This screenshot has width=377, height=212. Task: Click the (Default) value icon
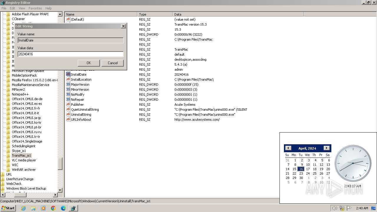tap(68, 19)
